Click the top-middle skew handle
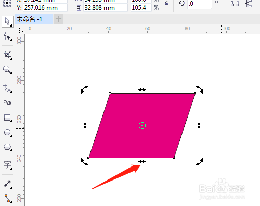 click(x=142, y=89)
